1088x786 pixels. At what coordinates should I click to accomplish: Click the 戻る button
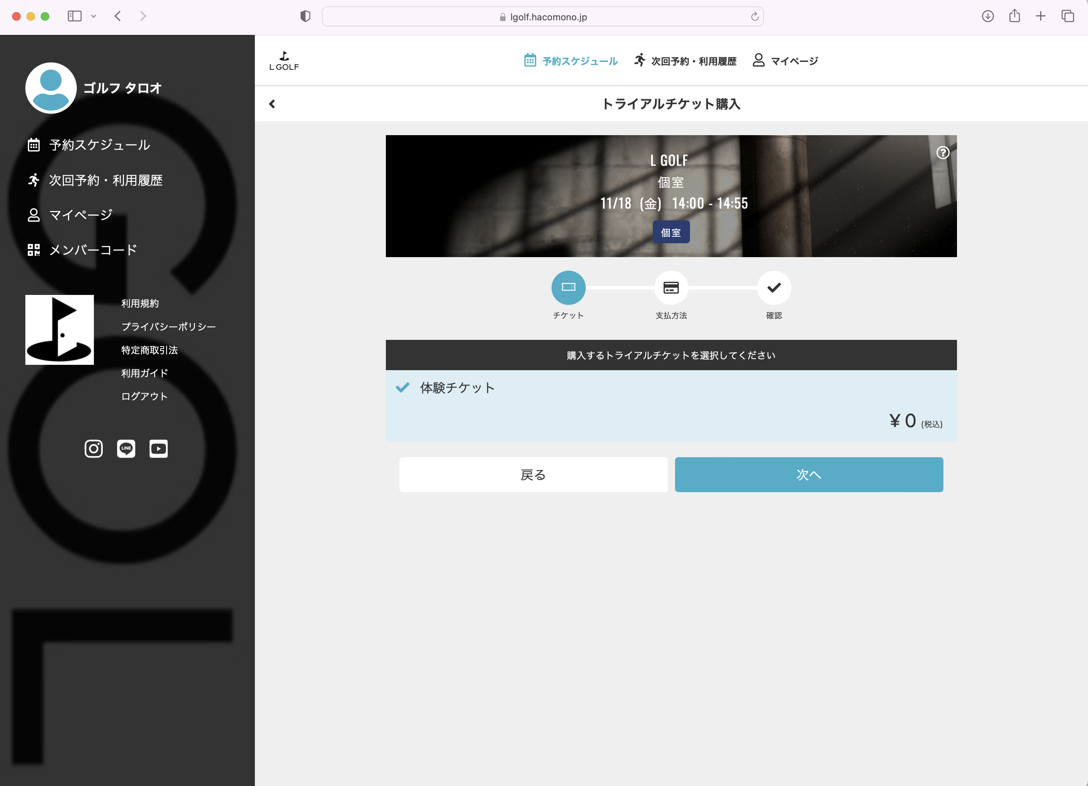tap(533, 474)
